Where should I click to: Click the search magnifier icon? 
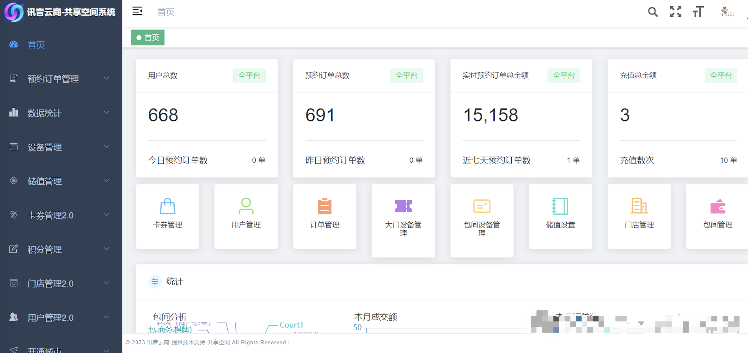coord(652,12)
